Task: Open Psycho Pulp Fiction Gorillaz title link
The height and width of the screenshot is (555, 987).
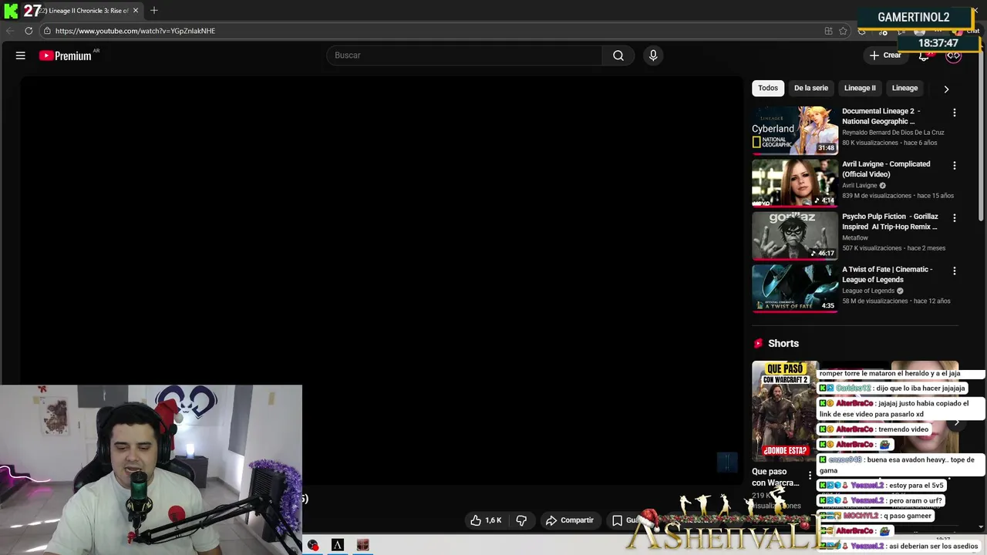Action: coord(890,222)
